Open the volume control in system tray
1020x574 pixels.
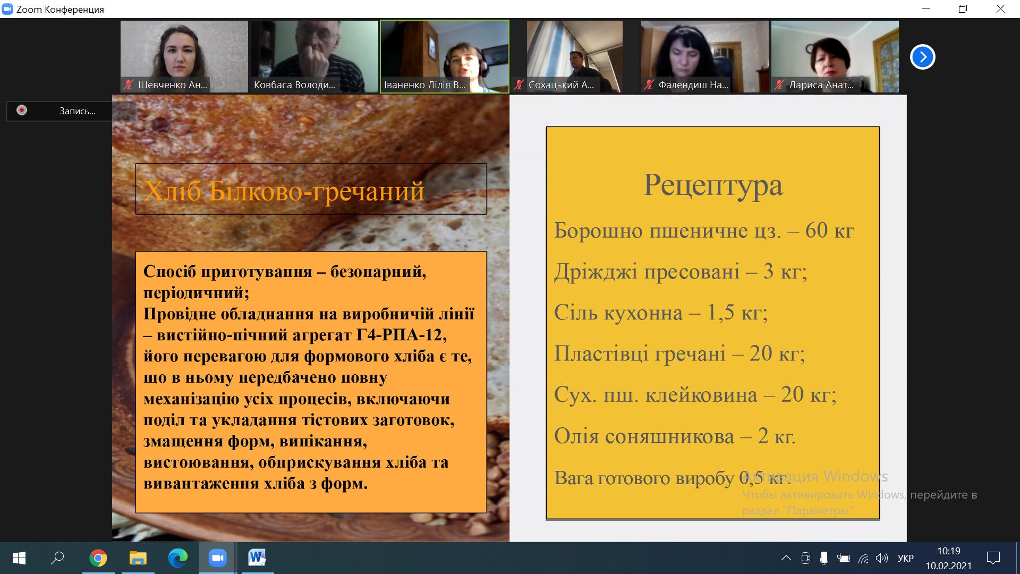pyautogui.click(x=882, y=558)
